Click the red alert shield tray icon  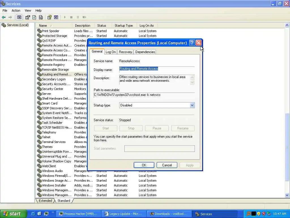(264, 214)
